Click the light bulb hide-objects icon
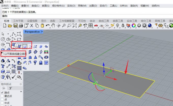The width and height of the screenshot is (173, 106). [x=118, y=26]
